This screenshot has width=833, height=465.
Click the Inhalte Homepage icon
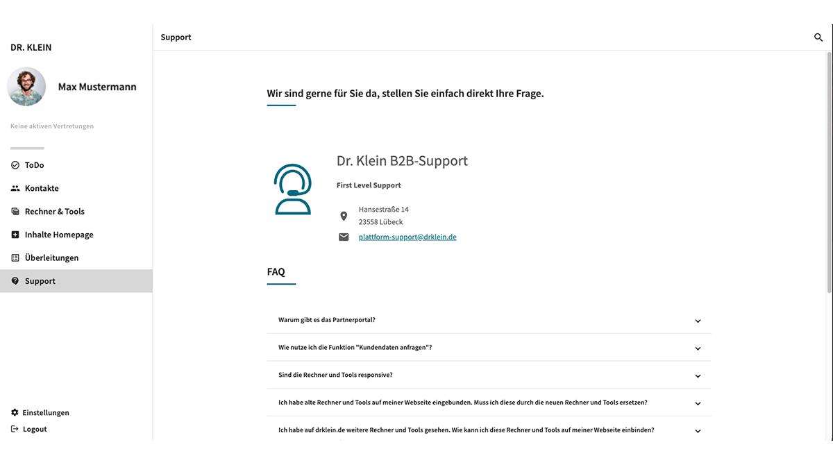coord(14,234)
